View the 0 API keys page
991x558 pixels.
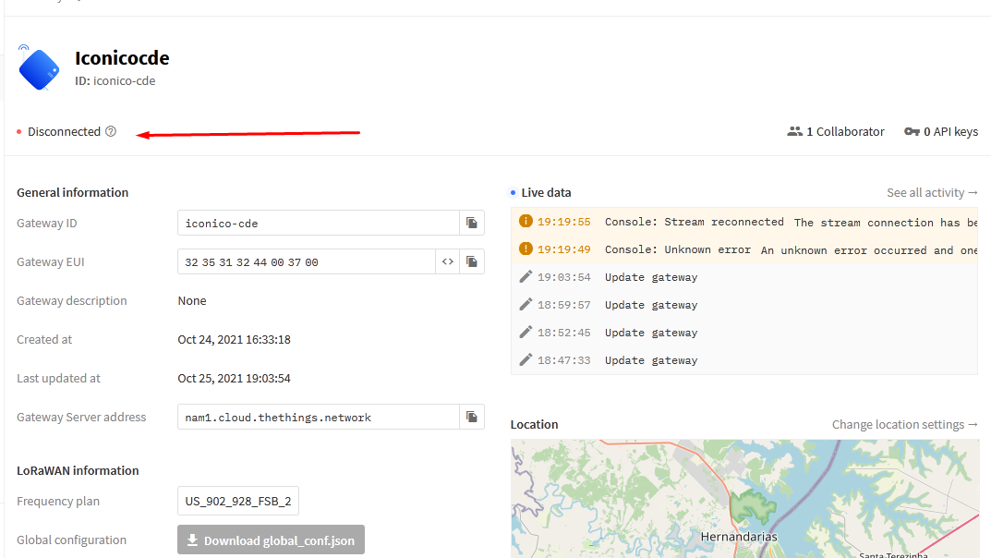tap(941, 131)
